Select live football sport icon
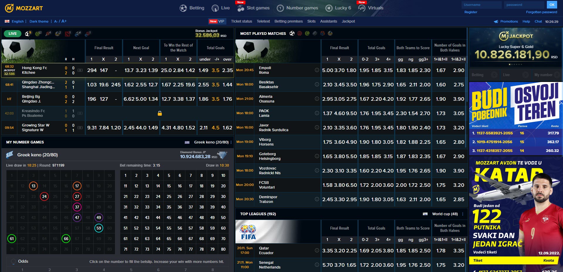The image size is (563, 272). (28, 34)
